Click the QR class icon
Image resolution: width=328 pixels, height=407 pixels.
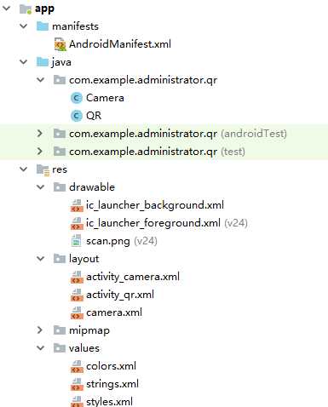tap(77, 116)
